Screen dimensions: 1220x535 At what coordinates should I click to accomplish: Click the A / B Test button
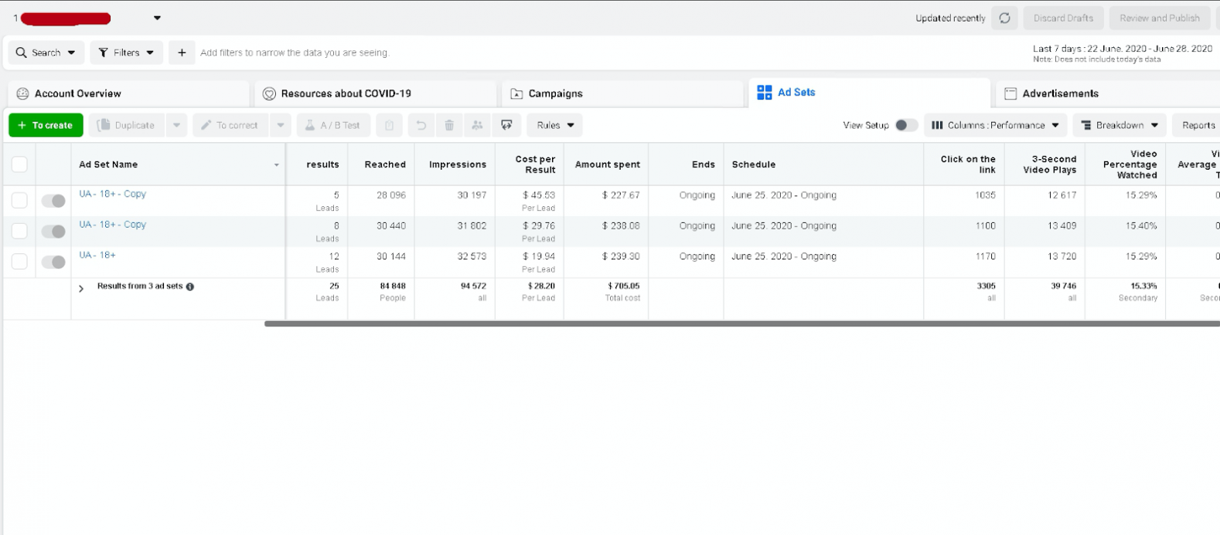click(333, 125)
